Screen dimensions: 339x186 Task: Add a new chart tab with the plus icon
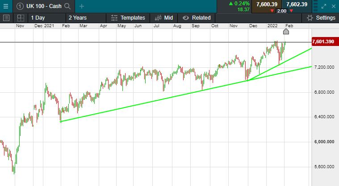coord(81,7)
